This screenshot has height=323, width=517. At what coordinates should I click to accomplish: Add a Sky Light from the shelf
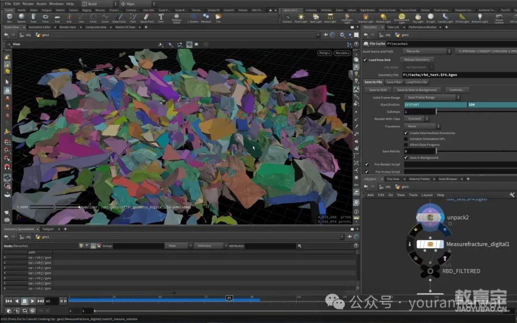418,18
